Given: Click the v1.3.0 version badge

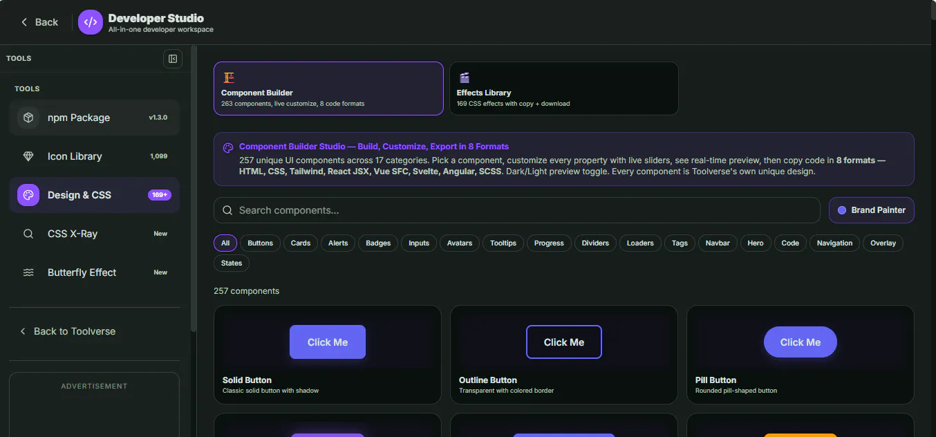Looking at the screenshot, I should 158,118.
